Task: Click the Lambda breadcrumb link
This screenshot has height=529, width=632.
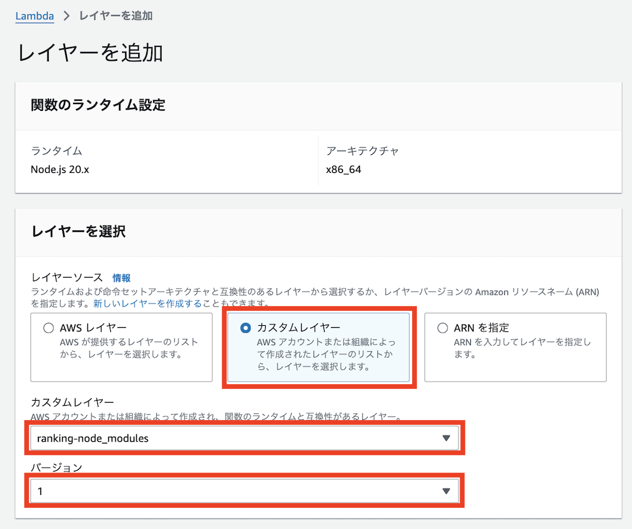Action: (x=34, y=16)
